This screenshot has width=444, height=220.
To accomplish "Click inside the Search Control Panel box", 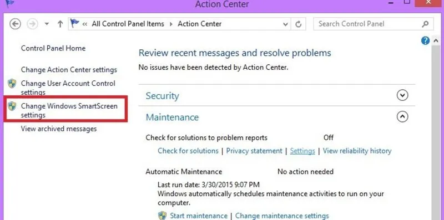I will (368, 24).
